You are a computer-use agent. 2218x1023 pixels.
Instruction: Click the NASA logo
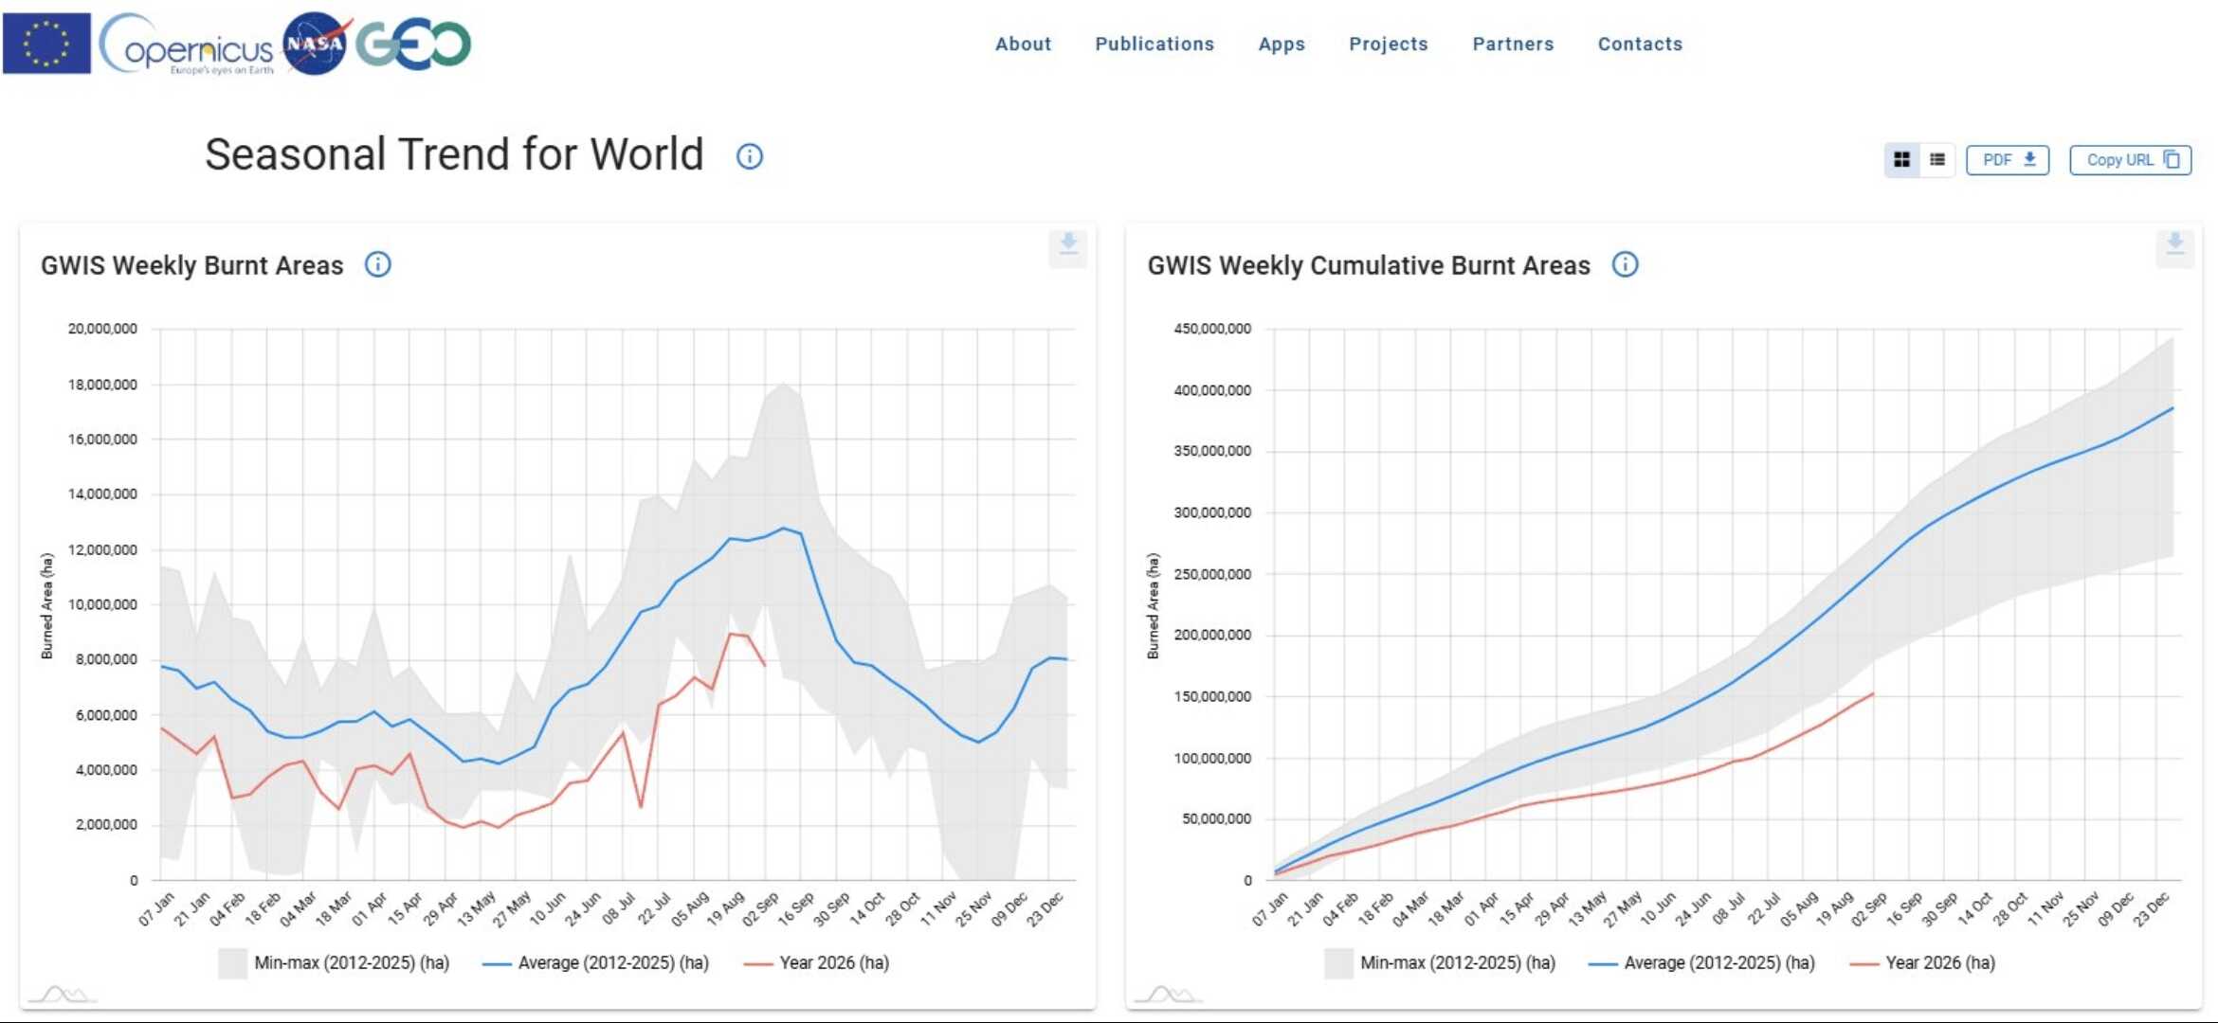pyautogui.click(x=317, y=44)
